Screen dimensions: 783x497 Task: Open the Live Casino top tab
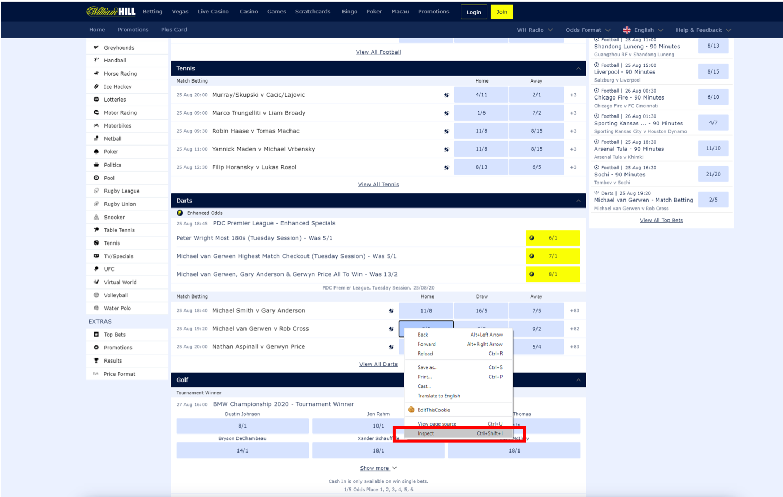(x=213, y=11)
